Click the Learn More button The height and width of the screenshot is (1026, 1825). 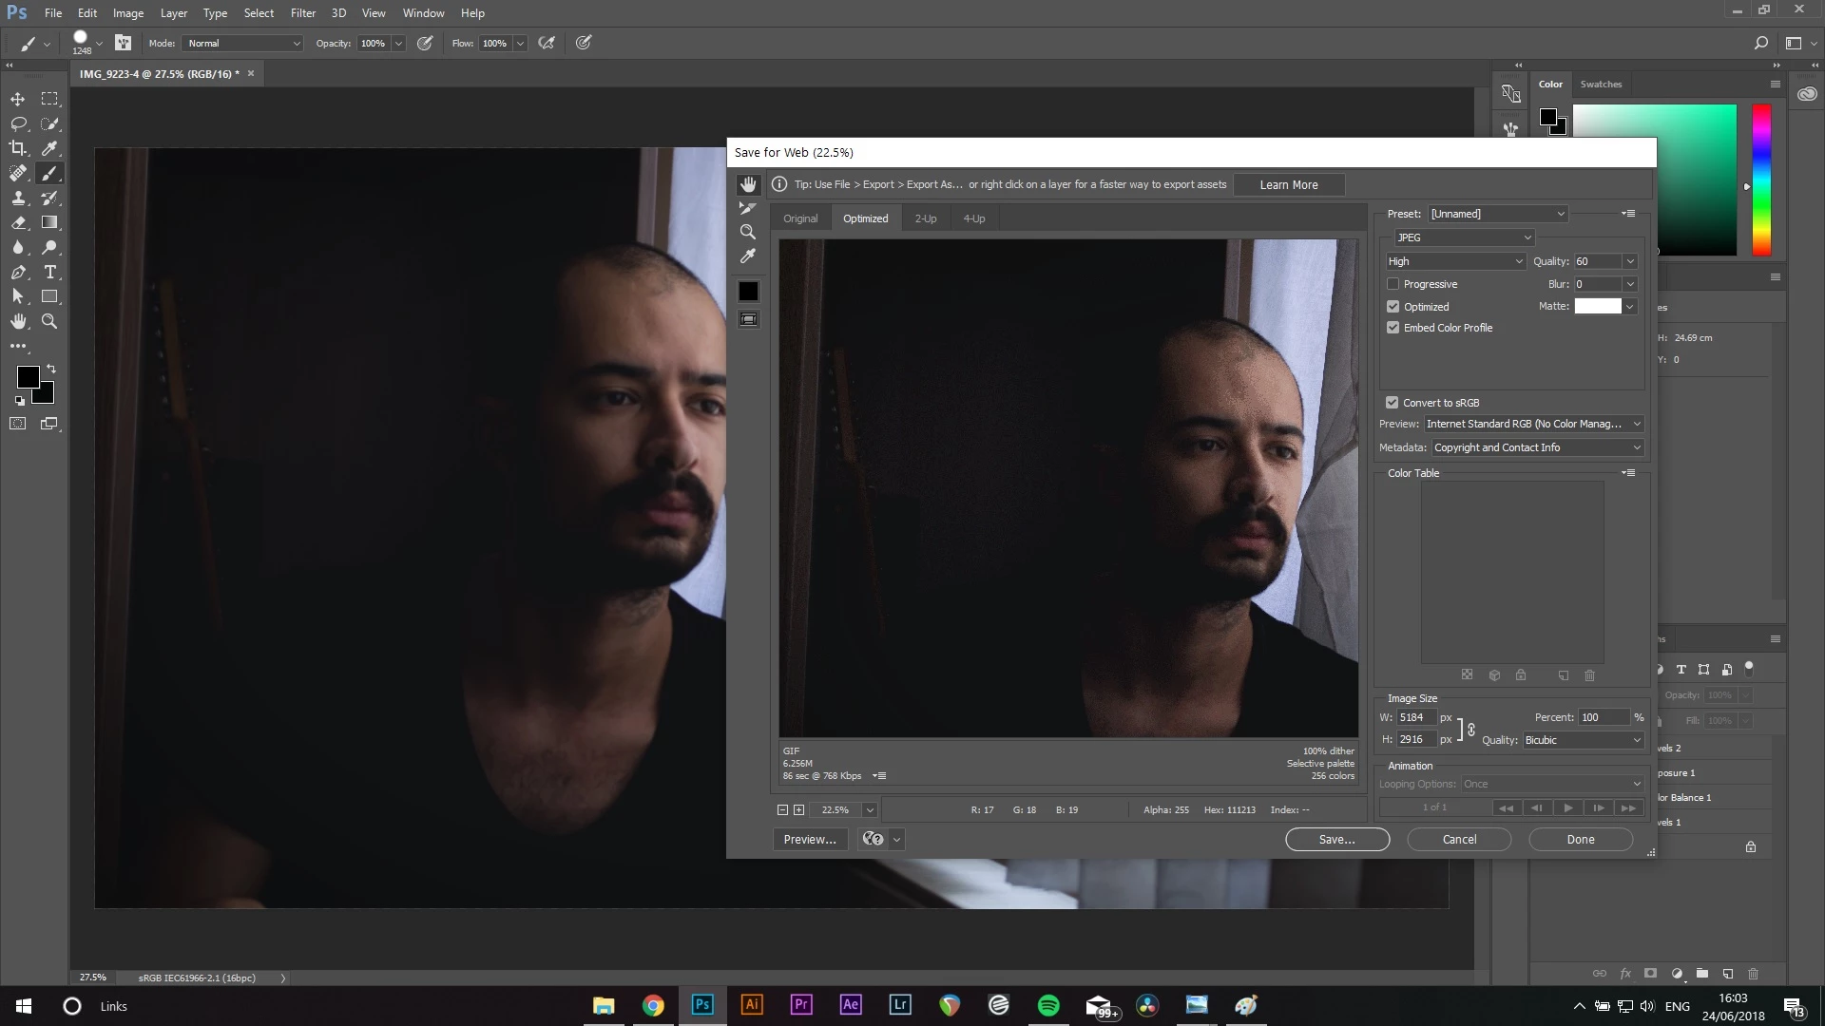pyautogui.click(x=1288, y=185)
